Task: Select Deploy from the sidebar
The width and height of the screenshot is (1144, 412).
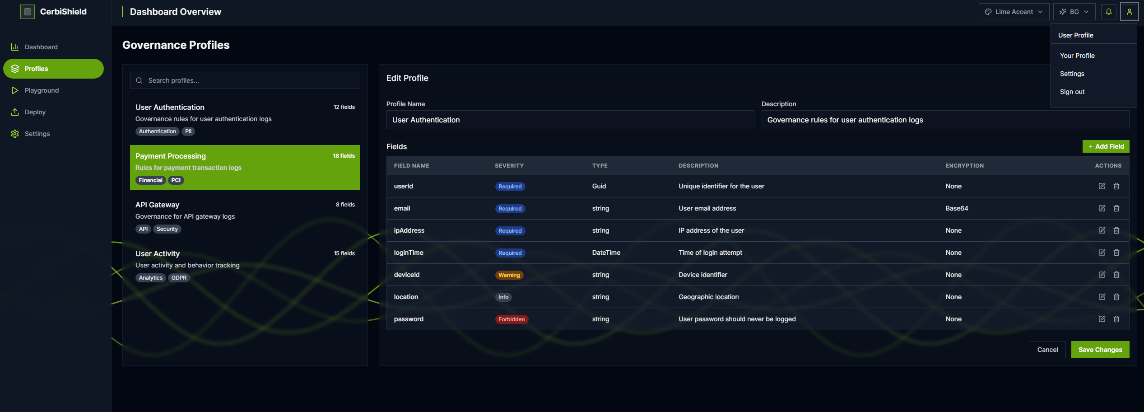Action: coord(35,112)
